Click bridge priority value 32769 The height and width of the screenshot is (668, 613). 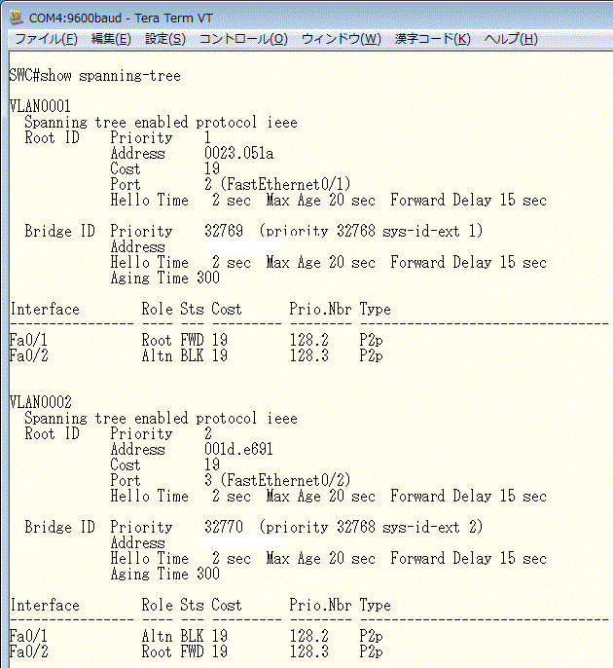coord(224,231)
